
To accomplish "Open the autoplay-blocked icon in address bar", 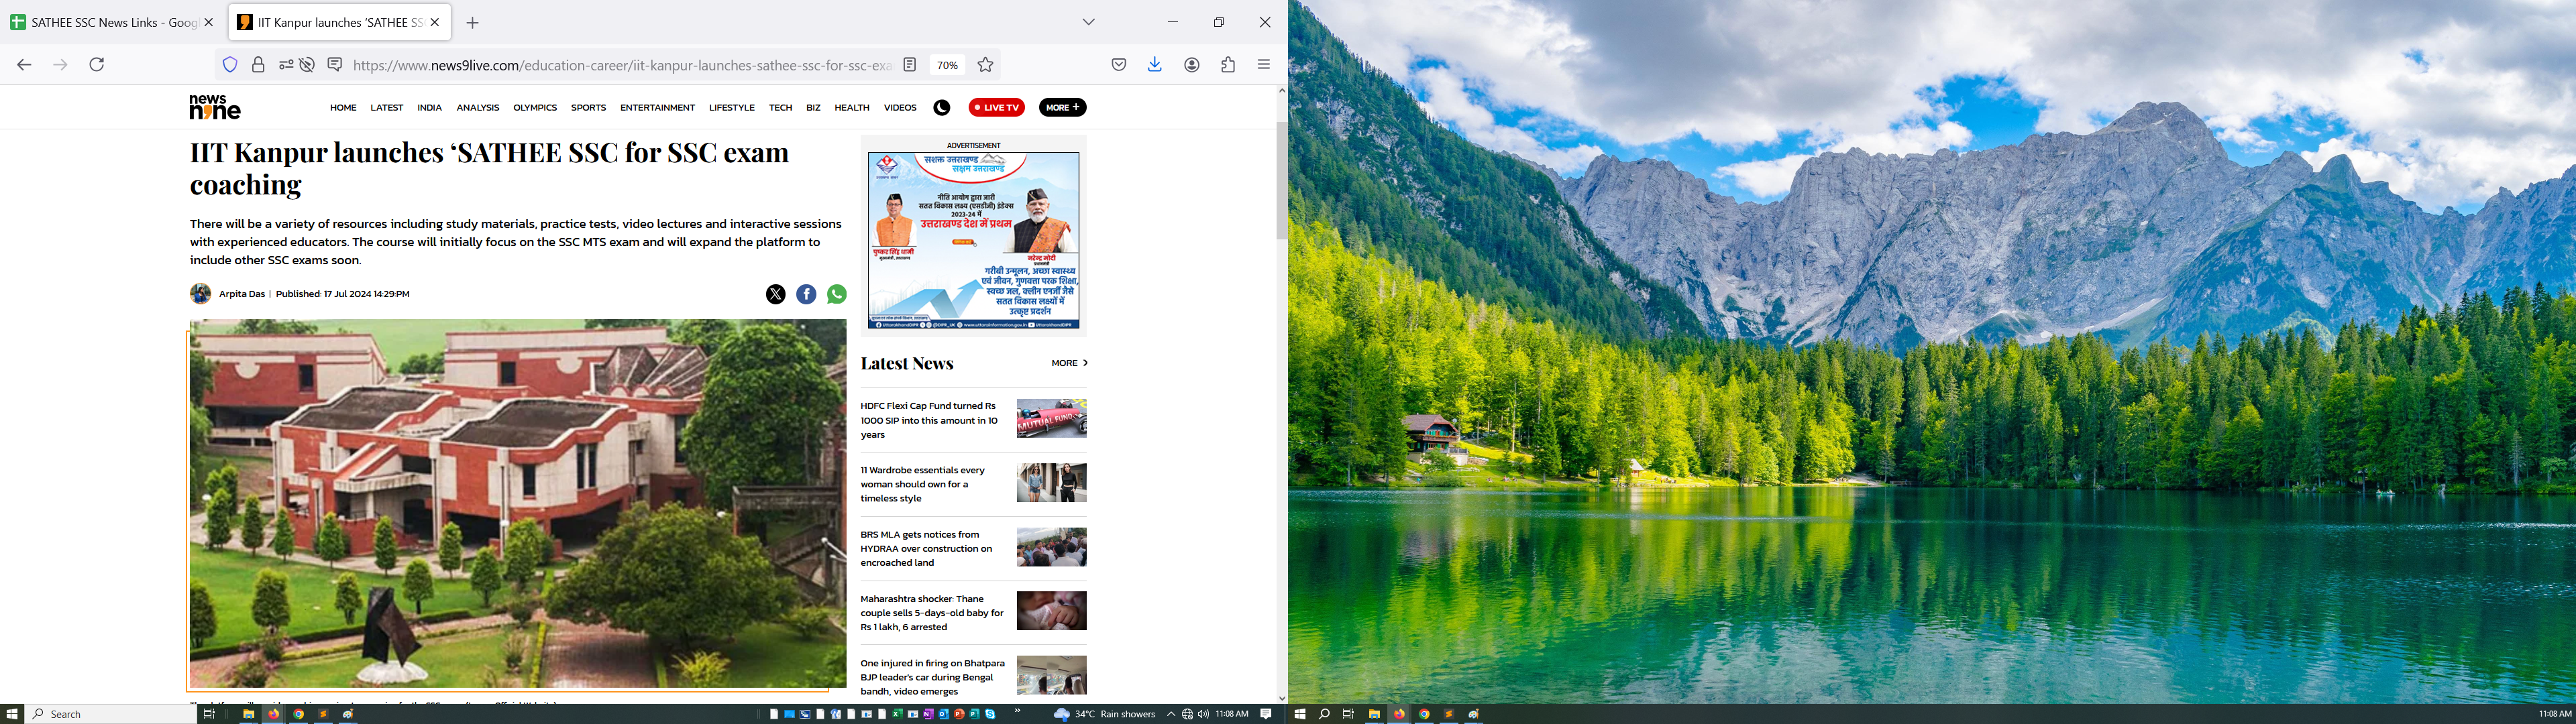I will (308, 65).
